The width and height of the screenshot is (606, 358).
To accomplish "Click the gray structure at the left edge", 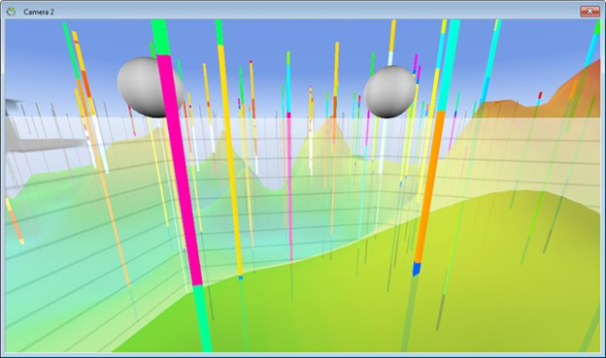I will [x=23, y=127].
